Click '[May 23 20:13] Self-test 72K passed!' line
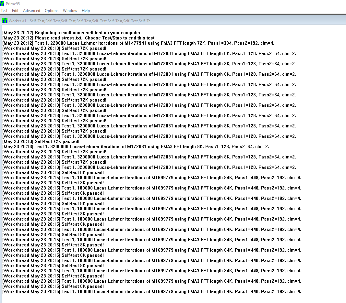This screenshot has height=303, width=346. point(41,142)
